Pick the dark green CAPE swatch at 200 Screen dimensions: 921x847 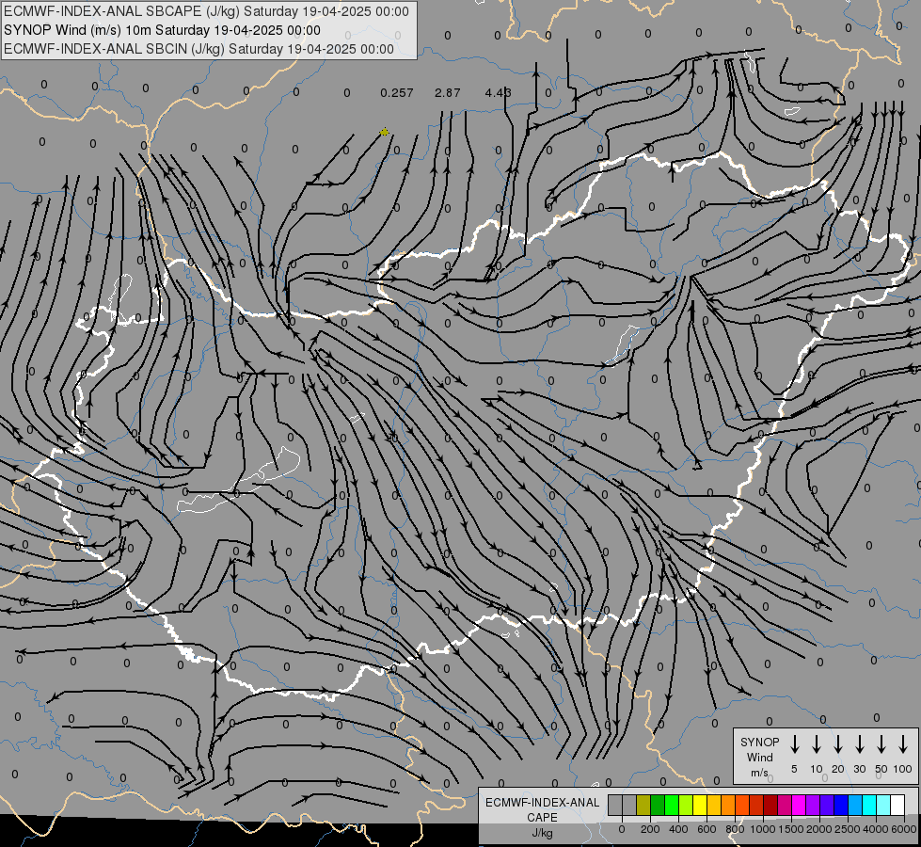(x=658, y=805)
